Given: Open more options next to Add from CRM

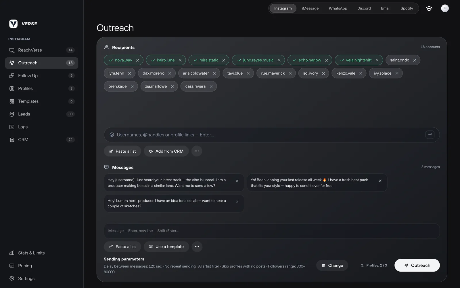Looking at the screenshot, I should point(197,151).
